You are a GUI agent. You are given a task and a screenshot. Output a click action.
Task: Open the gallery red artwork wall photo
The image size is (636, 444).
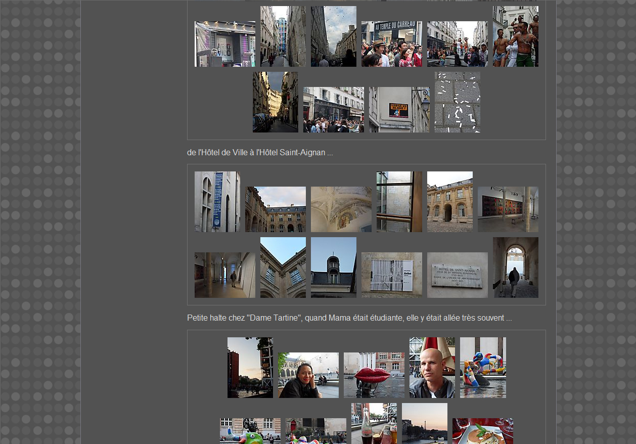508,209
